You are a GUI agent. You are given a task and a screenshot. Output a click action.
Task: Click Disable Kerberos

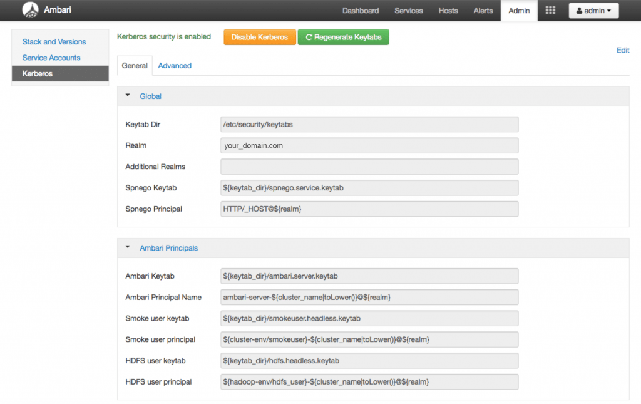(x=259, y=37)
